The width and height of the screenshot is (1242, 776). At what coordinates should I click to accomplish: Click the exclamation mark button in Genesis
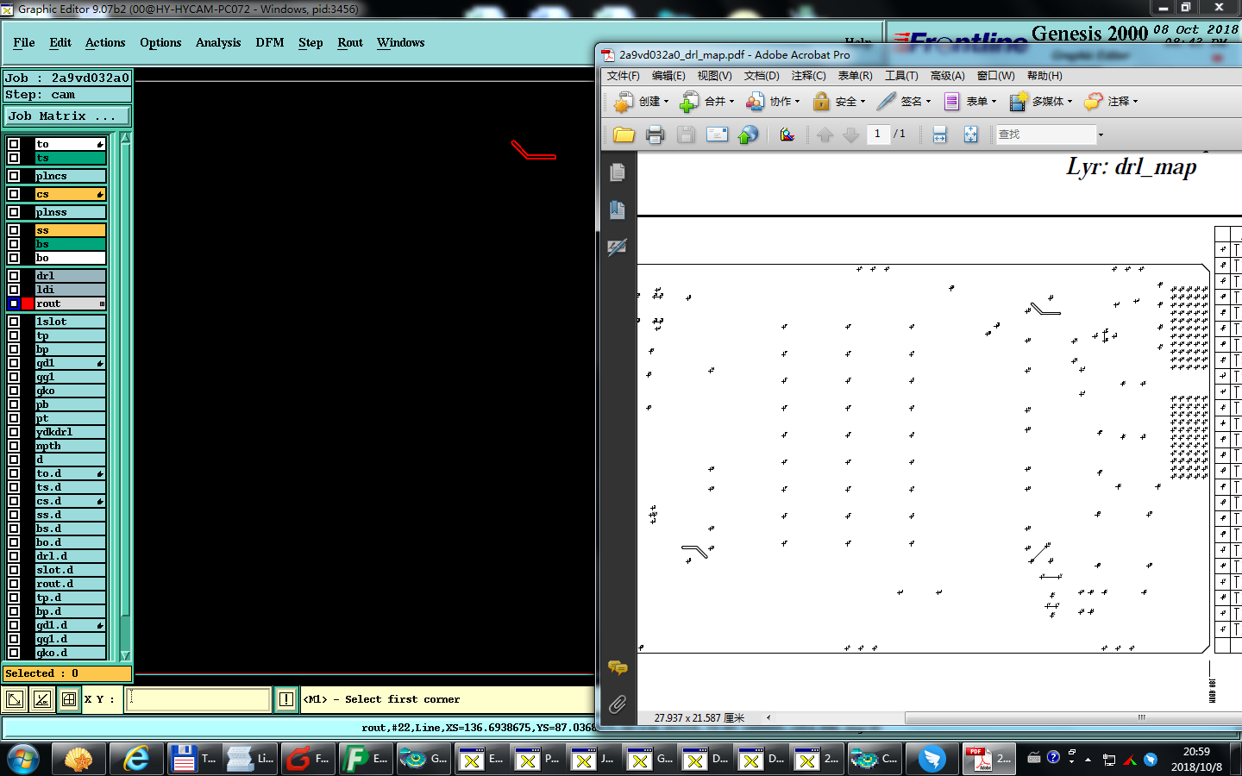coord(286,699)
